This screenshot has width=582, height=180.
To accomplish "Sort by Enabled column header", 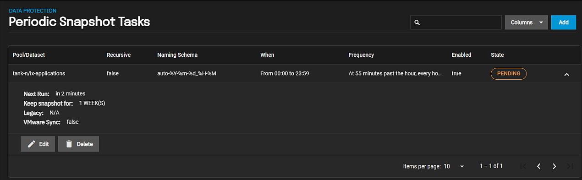I will click(x=461, y=55).
